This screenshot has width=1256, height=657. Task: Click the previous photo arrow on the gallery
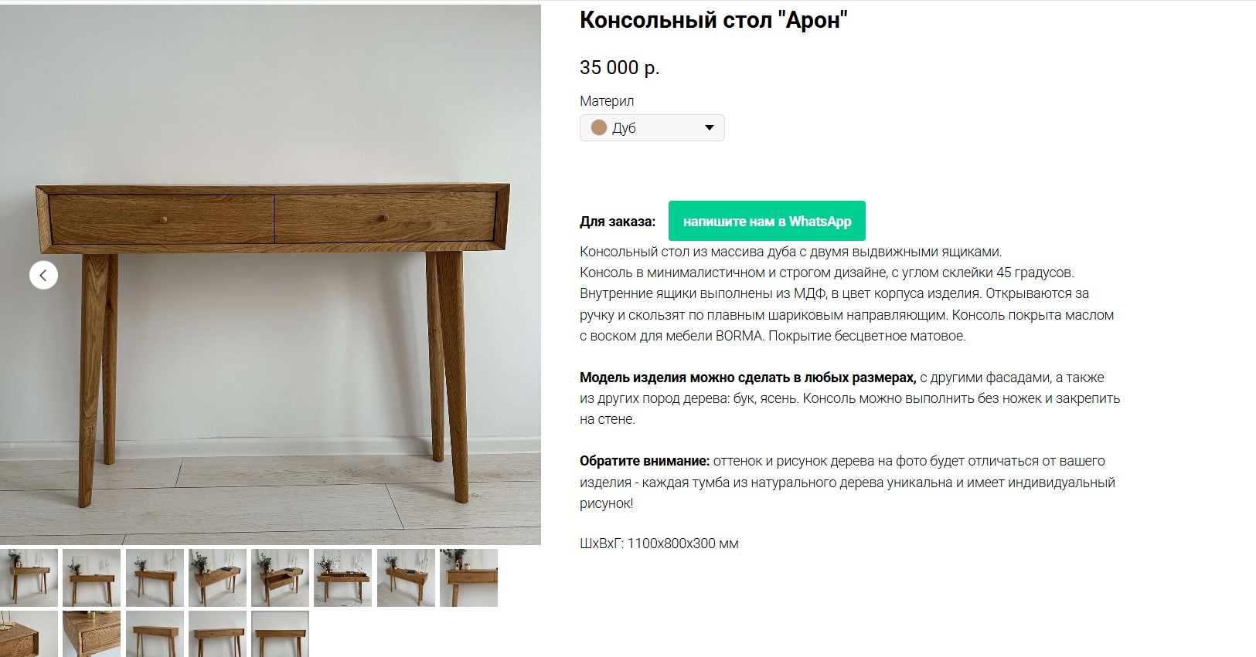43,276
